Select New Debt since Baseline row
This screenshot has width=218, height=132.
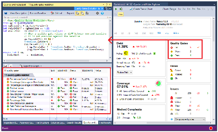tap(56, 103)
